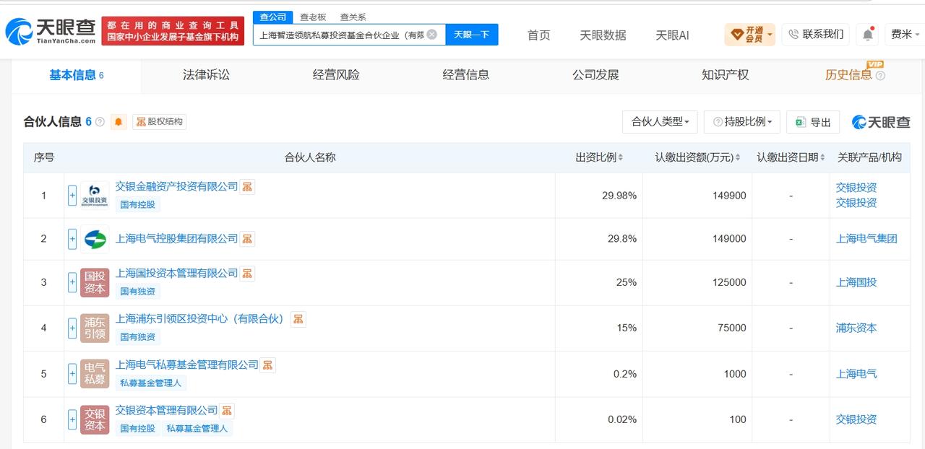
Task: Click the 上海电气控股集团 company logo
Action: tap(95, 239)
